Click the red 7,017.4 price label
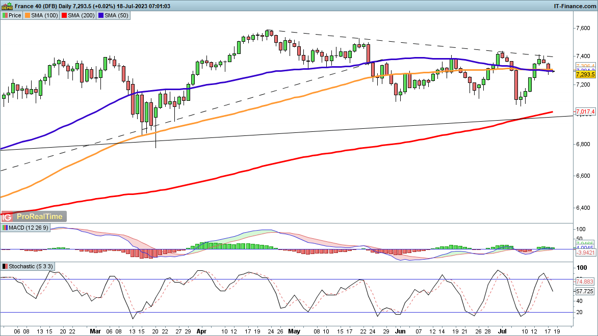The width and height of the screenshot is (598, 336). [585, 111]
